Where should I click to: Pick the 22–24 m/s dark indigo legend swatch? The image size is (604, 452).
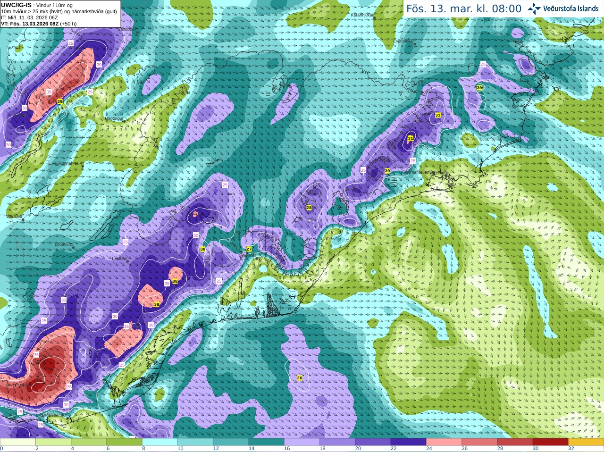(409, 442)
